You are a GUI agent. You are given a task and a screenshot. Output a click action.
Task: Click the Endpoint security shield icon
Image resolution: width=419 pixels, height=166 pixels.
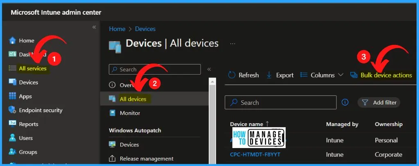point(12,110)
